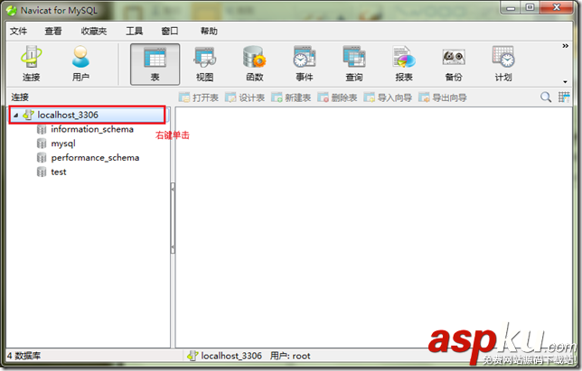Open the 工具 (Tools) menu
Viewport: 582px width, 371px height.
[x=134, y=31]
